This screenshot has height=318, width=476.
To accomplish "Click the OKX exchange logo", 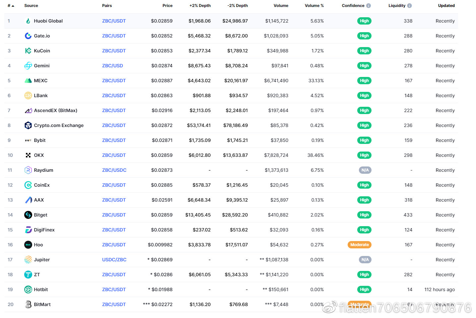I will click(28, 155).
